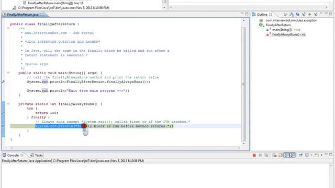Click 'private static int finallyAlwaysRuns()' line
335x188 pixels.
(60, 104)
